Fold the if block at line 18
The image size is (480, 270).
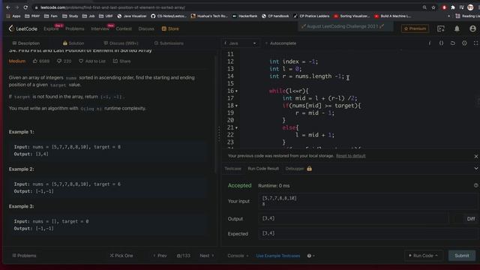[x=236, y=106]
